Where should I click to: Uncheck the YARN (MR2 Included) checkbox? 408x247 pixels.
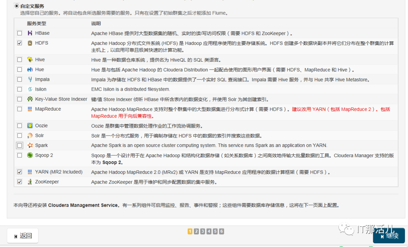pos(20,172)
